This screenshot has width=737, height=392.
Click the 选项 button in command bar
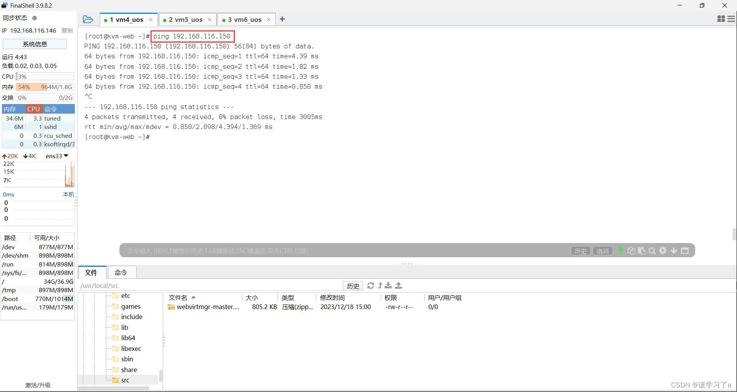(603, 251)
